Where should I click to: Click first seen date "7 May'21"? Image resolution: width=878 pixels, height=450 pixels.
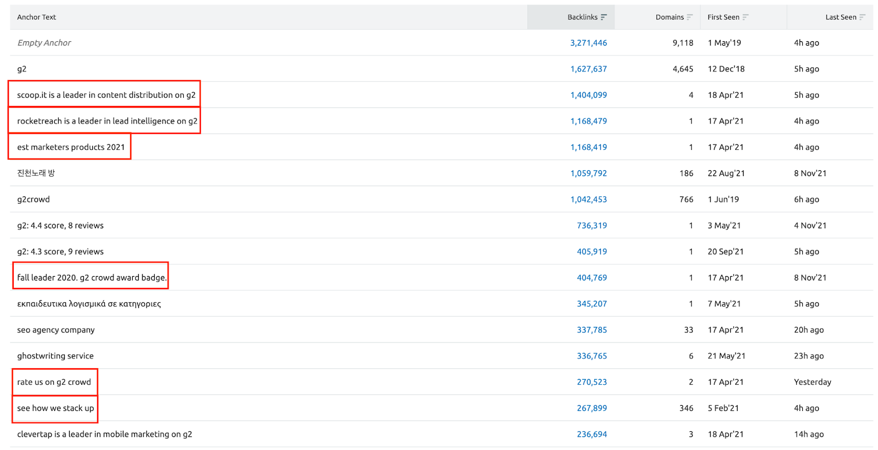pyautogui.click(x=724, y=303)
